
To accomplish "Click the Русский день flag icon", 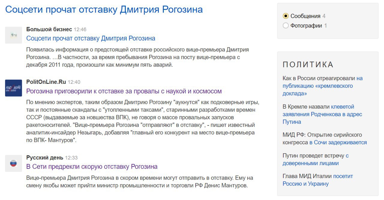I will tap(13, 163).
